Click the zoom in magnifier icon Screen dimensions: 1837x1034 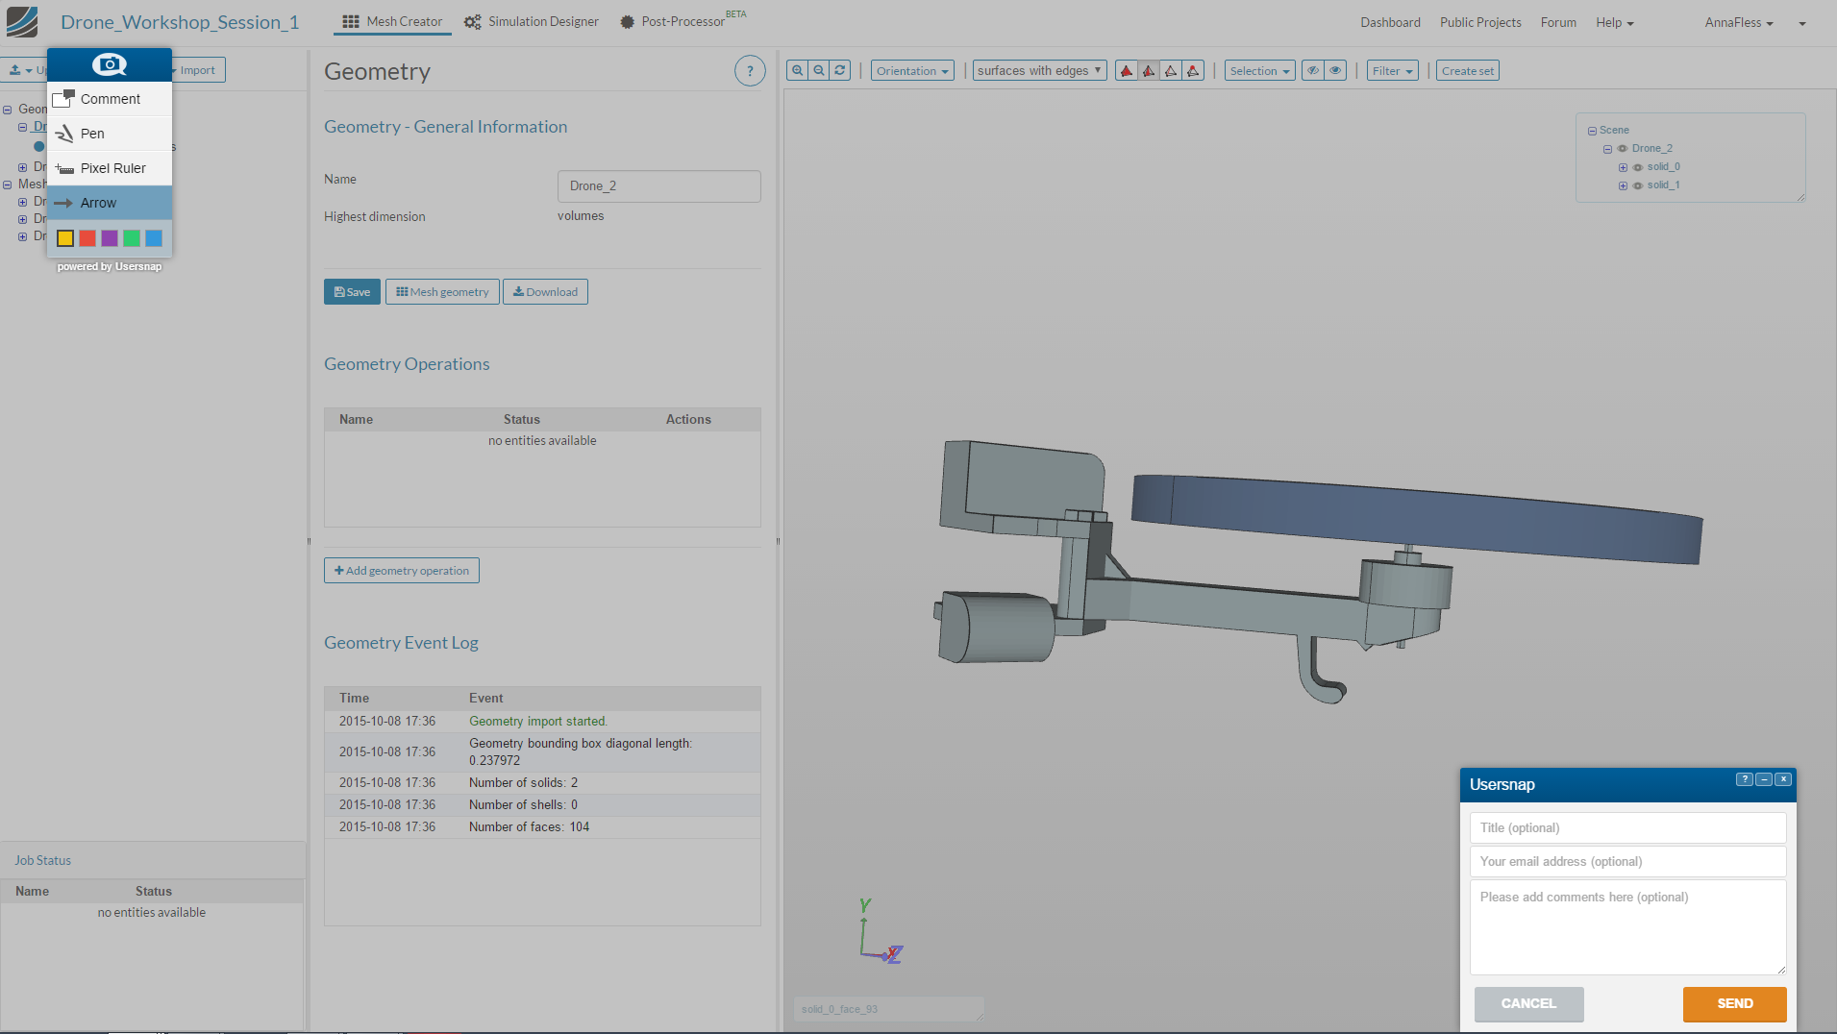point(797,70)
